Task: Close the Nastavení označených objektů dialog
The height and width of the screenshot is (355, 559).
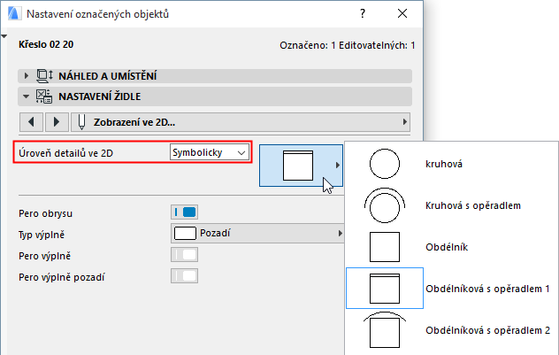Action: pyautogui.click(x=403, y=15)
